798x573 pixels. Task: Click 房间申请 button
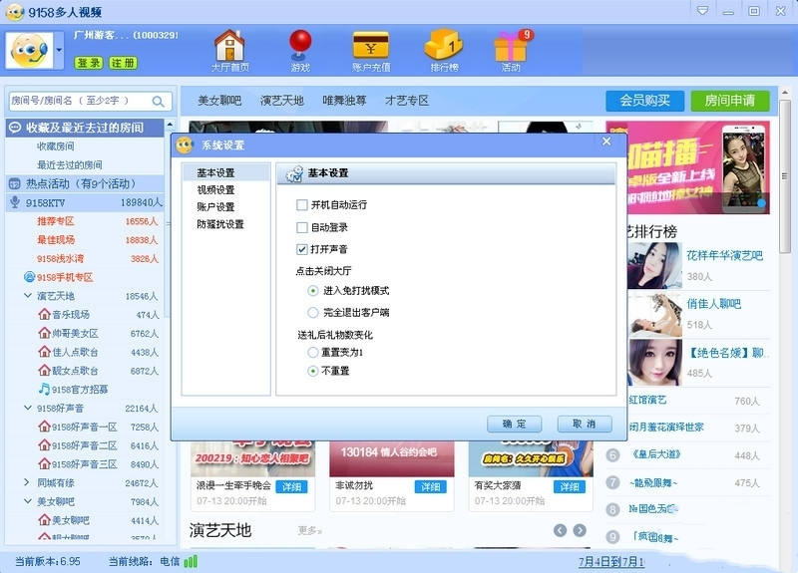[730, 101]
